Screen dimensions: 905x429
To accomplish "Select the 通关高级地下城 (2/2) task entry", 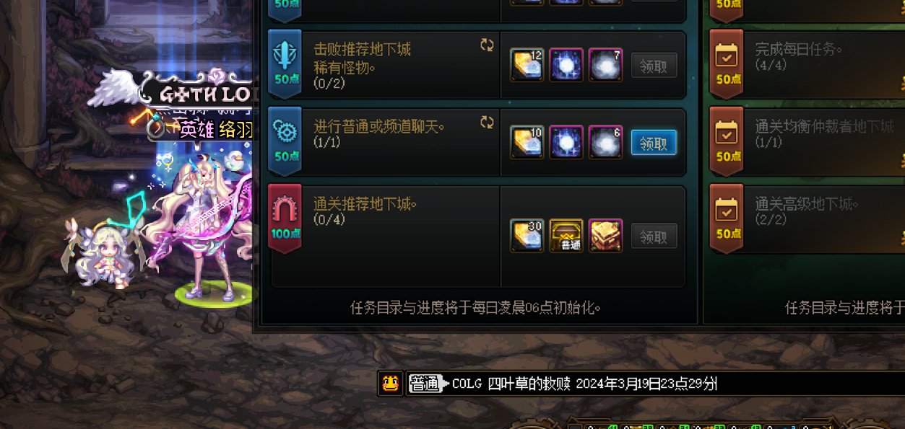I will point(807,219).
